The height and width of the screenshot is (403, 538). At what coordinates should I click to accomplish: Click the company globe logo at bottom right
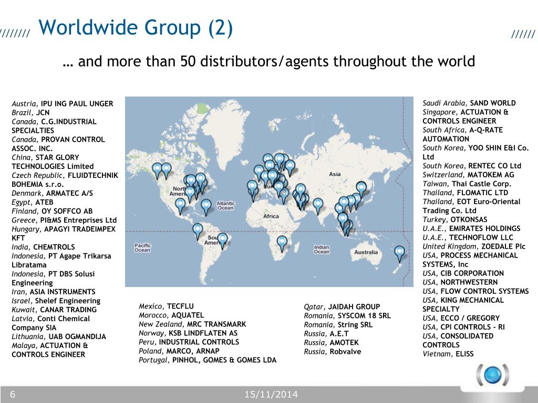(493, 375)
